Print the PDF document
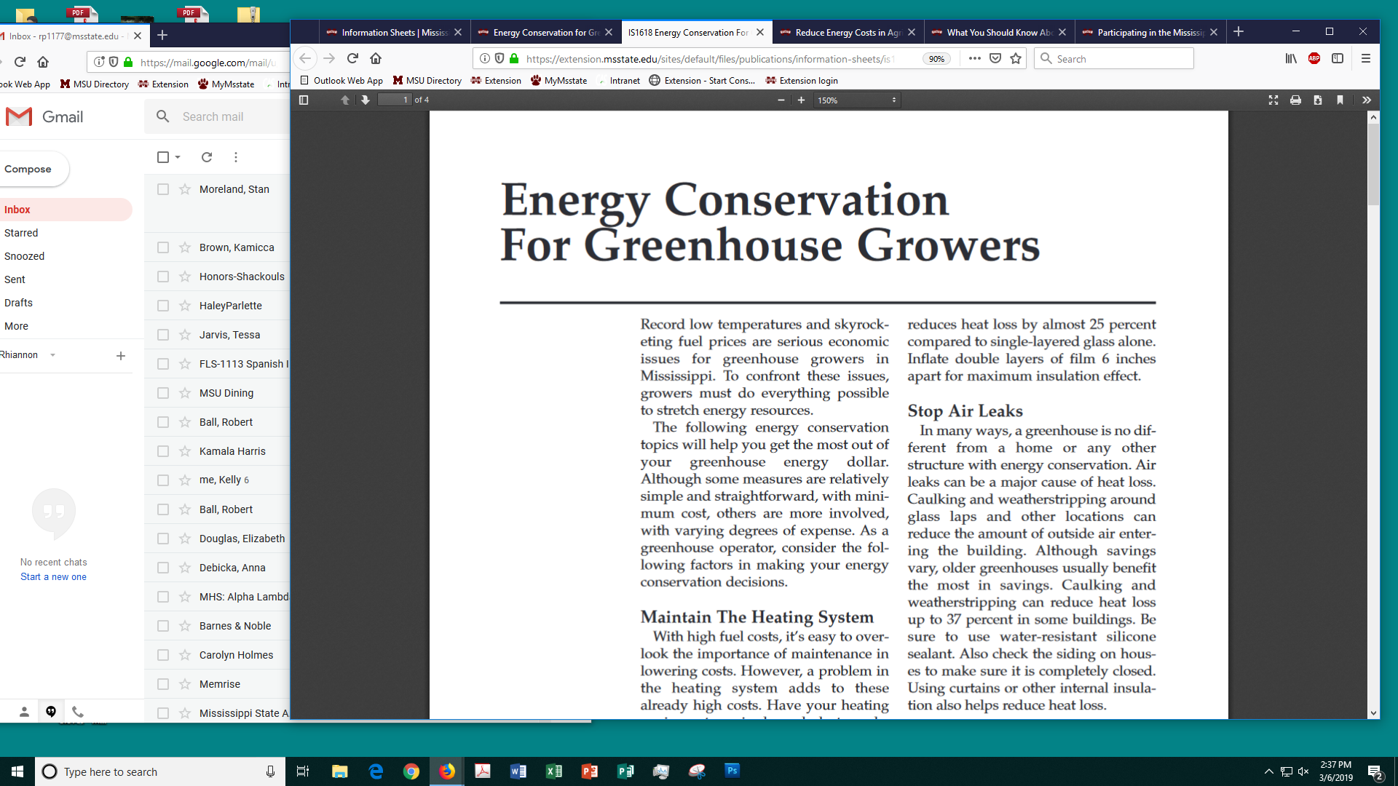Screen dimensions: 1398x786 (x=1295, y=100)
